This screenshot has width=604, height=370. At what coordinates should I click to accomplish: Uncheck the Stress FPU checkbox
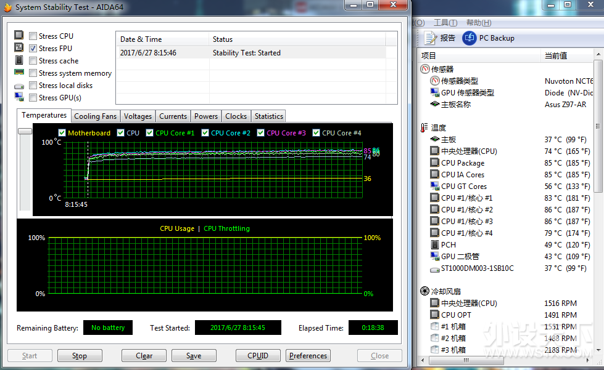coord(33,49)
